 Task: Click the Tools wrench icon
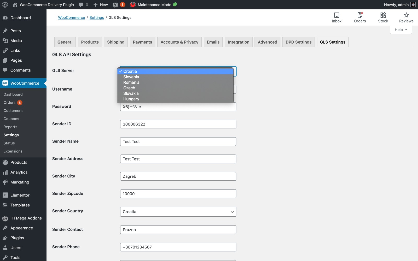5,257
